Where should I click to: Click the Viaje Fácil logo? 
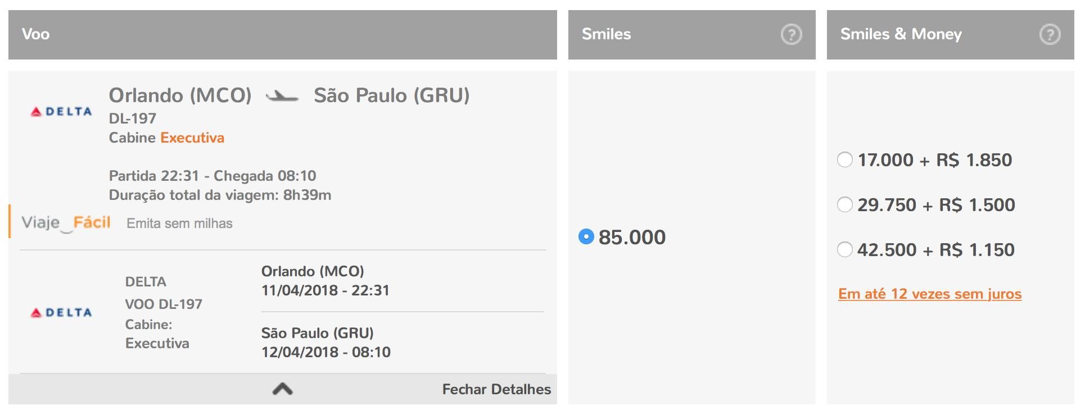pos(66,223)
